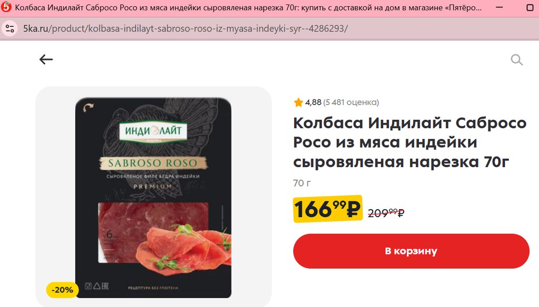Open the turkey slices product photo
Screen dimensions: 539x307
[x=153, y=198]
